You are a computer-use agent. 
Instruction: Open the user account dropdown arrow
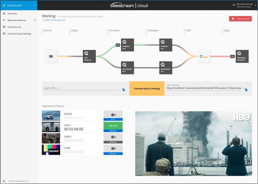tap(256, 6)
